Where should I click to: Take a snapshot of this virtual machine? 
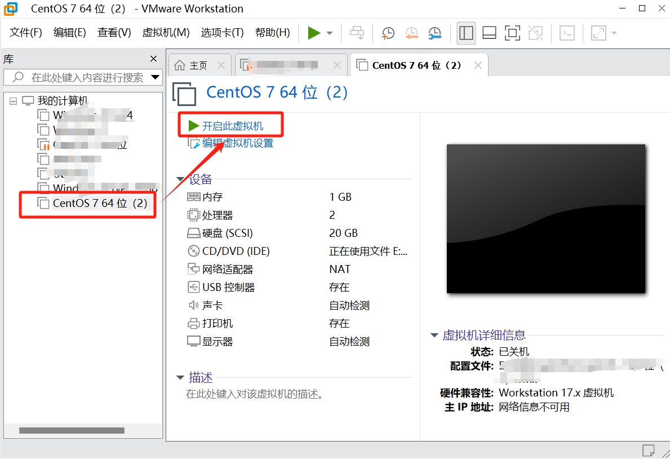click(388, 33)
